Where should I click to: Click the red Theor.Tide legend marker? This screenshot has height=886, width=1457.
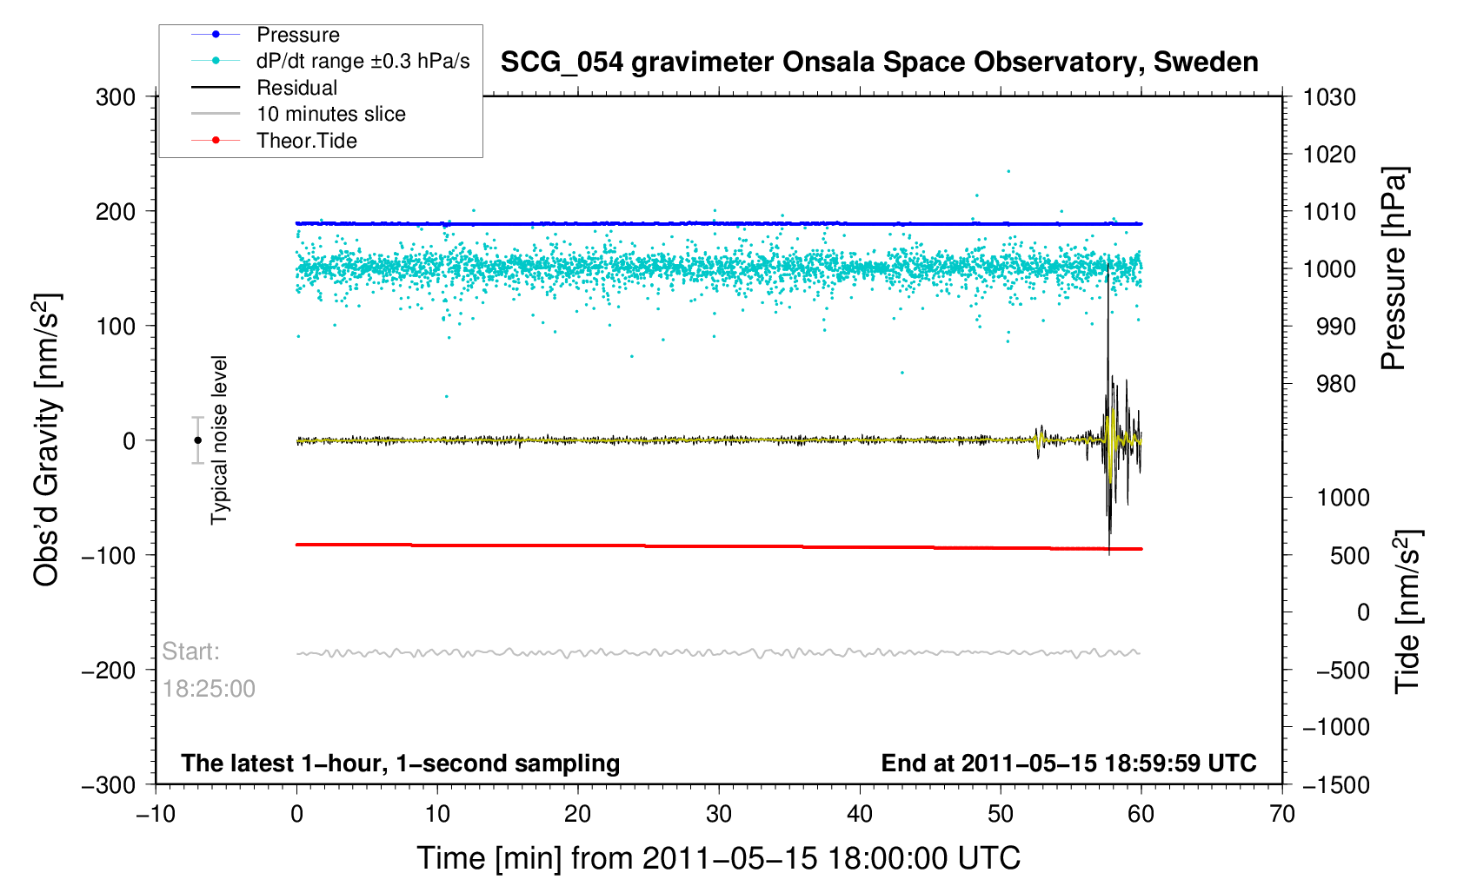coord(216,141)
